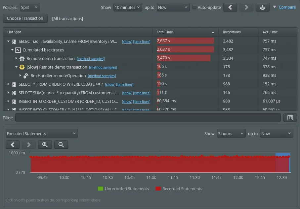Open the Show 3 hours time range menu
The image size is (300, 209).
[231, 133]
